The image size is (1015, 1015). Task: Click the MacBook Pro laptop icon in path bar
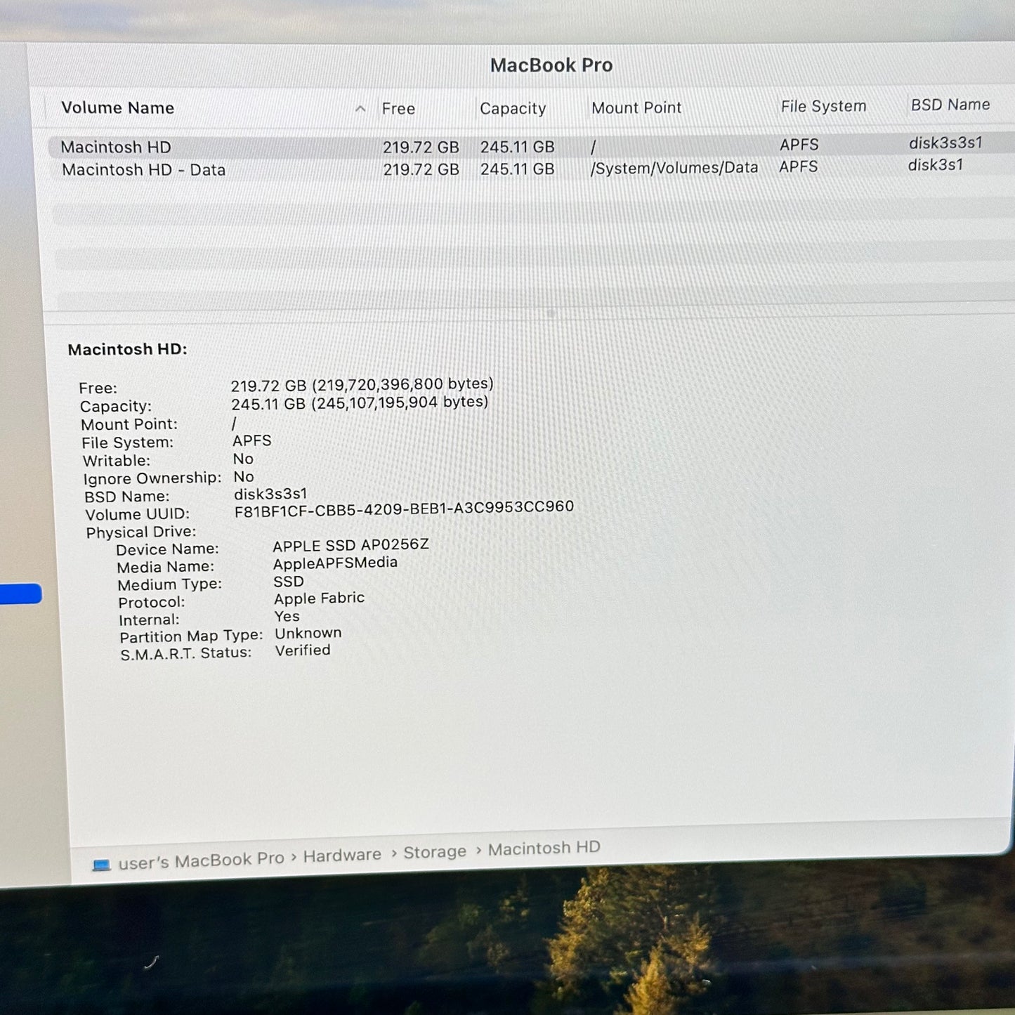point(102,865)
